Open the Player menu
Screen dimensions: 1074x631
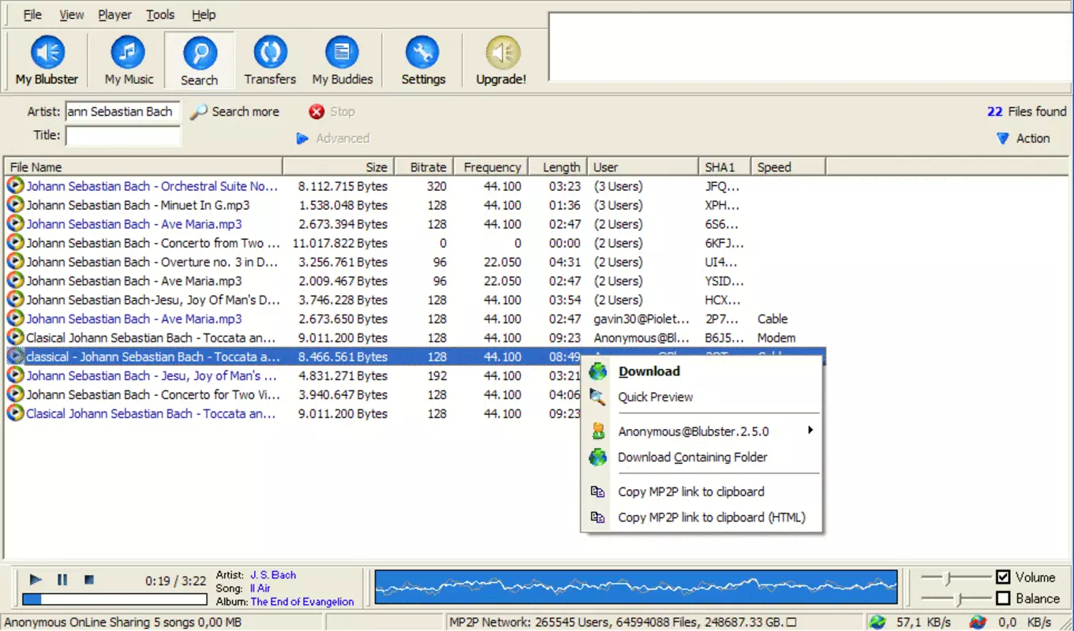click(x=115, y=15)
